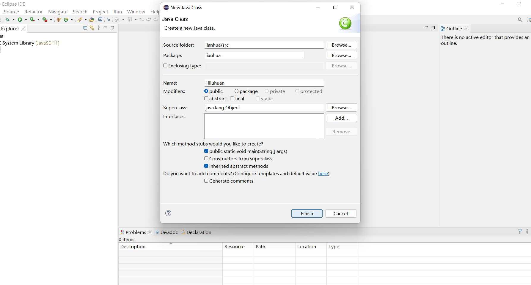Browse for the Package

coord(341,55)
